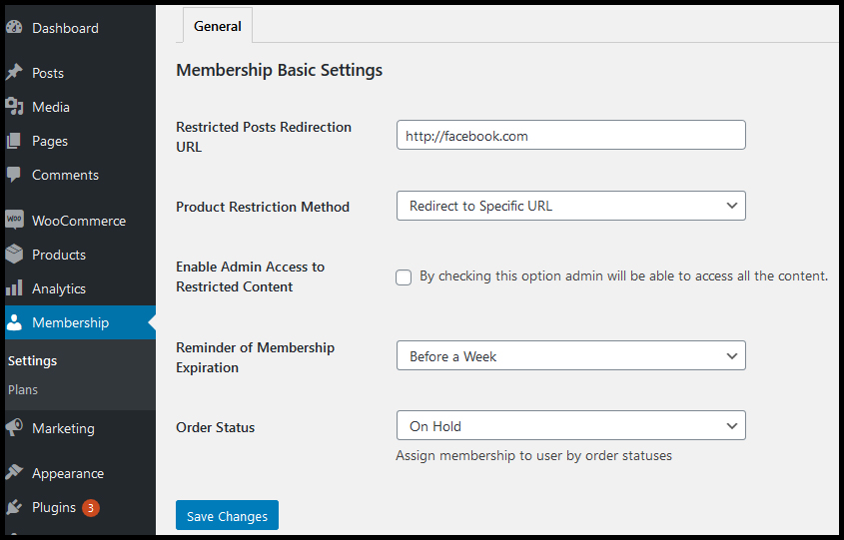The height and width of the screenshot is (540, 844).
Task: Click the Marketing megaphone icon
Action: (15, 427)
